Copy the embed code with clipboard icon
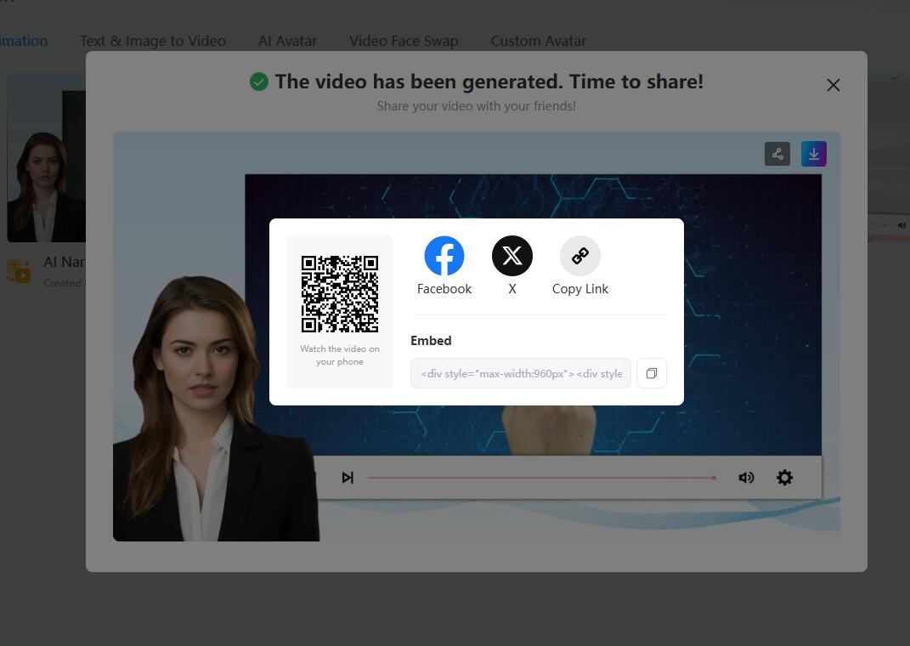Viewport: 910px width, 646px height. click(x=651, y=373)
